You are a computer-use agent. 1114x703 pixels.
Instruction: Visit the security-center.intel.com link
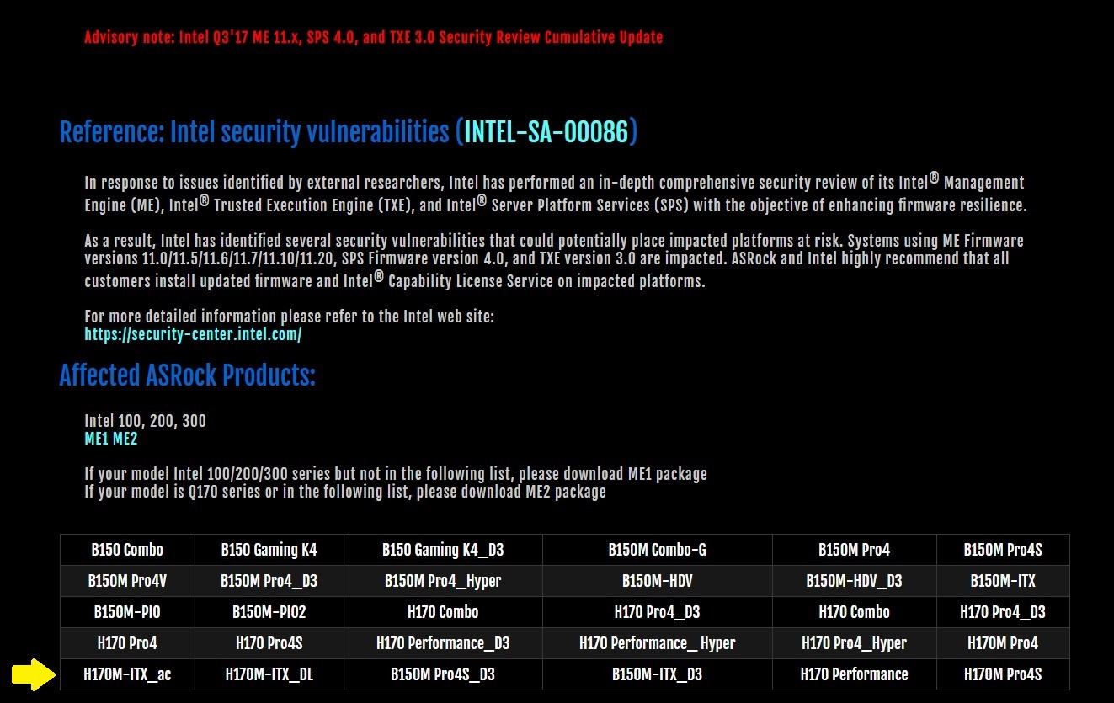tap(193, 334)
